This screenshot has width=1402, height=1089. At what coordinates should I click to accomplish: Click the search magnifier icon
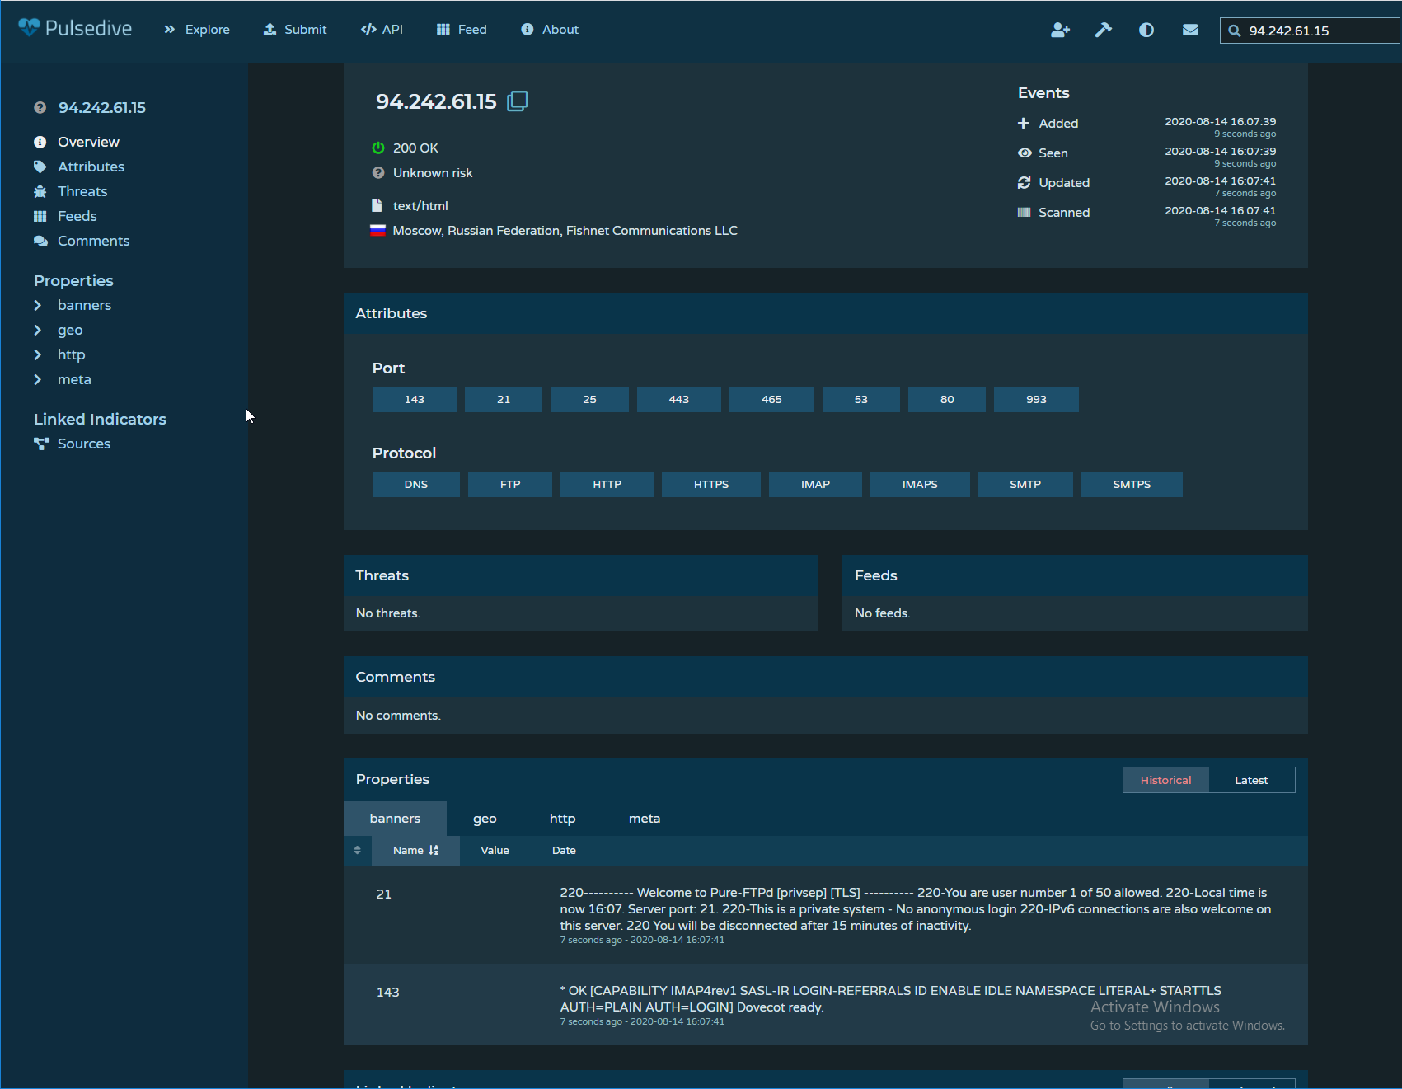click(1235, 31)
